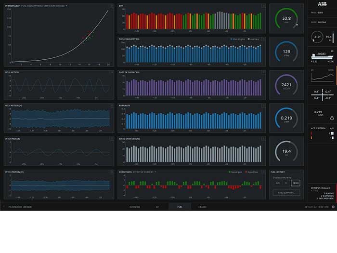
Task: Click the 0.219 burn rate gauge
Action: click(x=286, y=118)
